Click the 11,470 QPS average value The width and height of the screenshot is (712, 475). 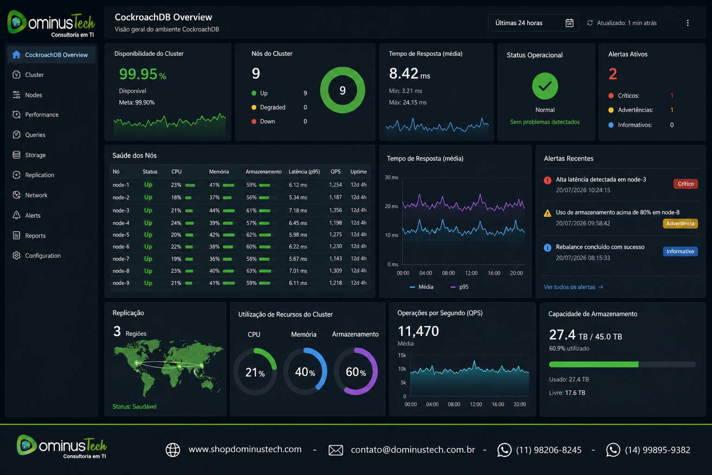tap(418, 331)
